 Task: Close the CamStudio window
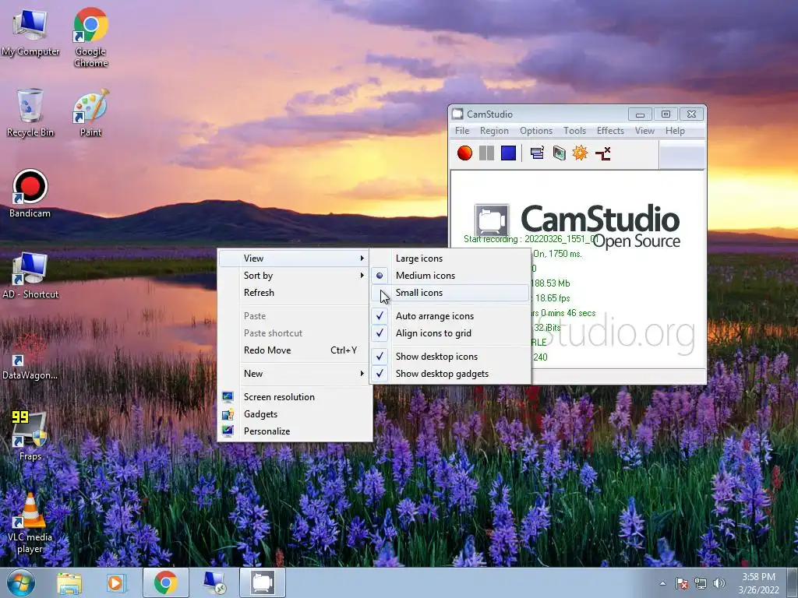pos(691,114)
